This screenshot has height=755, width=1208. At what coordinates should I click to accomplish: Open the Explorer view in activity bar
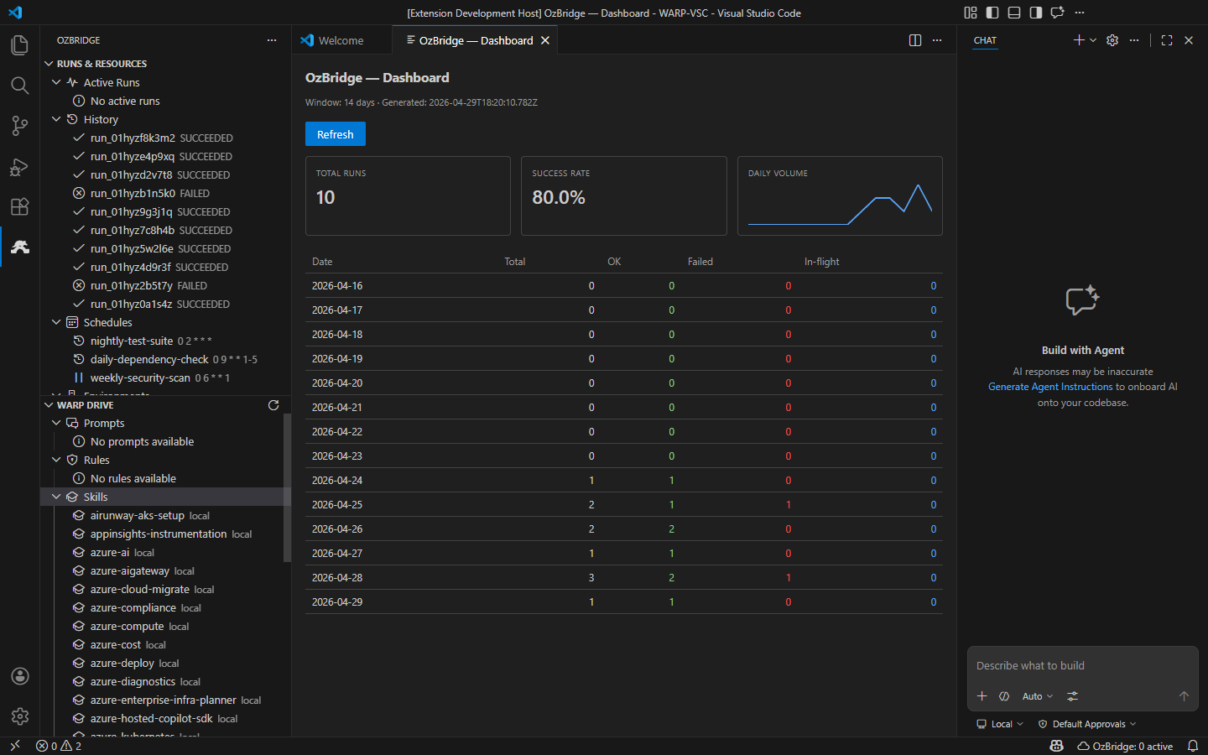19,45
